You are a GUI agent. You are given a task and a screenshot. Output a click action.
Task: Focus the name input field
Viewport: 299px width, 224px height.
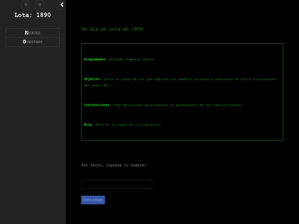(x=117, y=184)
